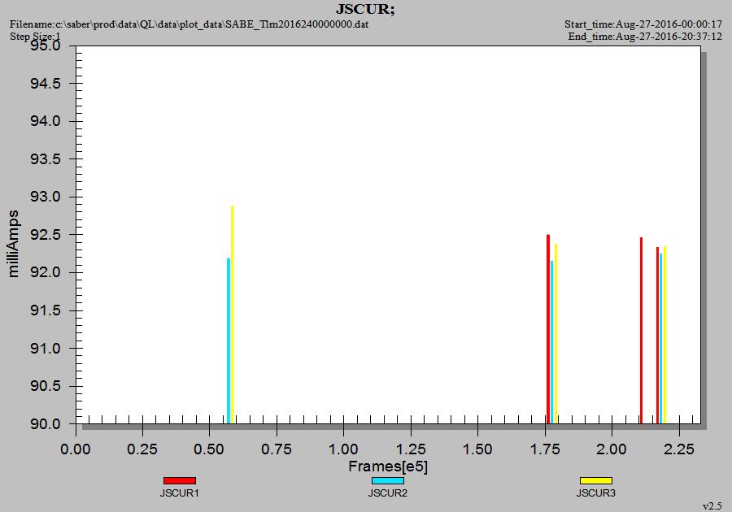Click the 2.25 x-axis tick label

[x=679, y=449]
